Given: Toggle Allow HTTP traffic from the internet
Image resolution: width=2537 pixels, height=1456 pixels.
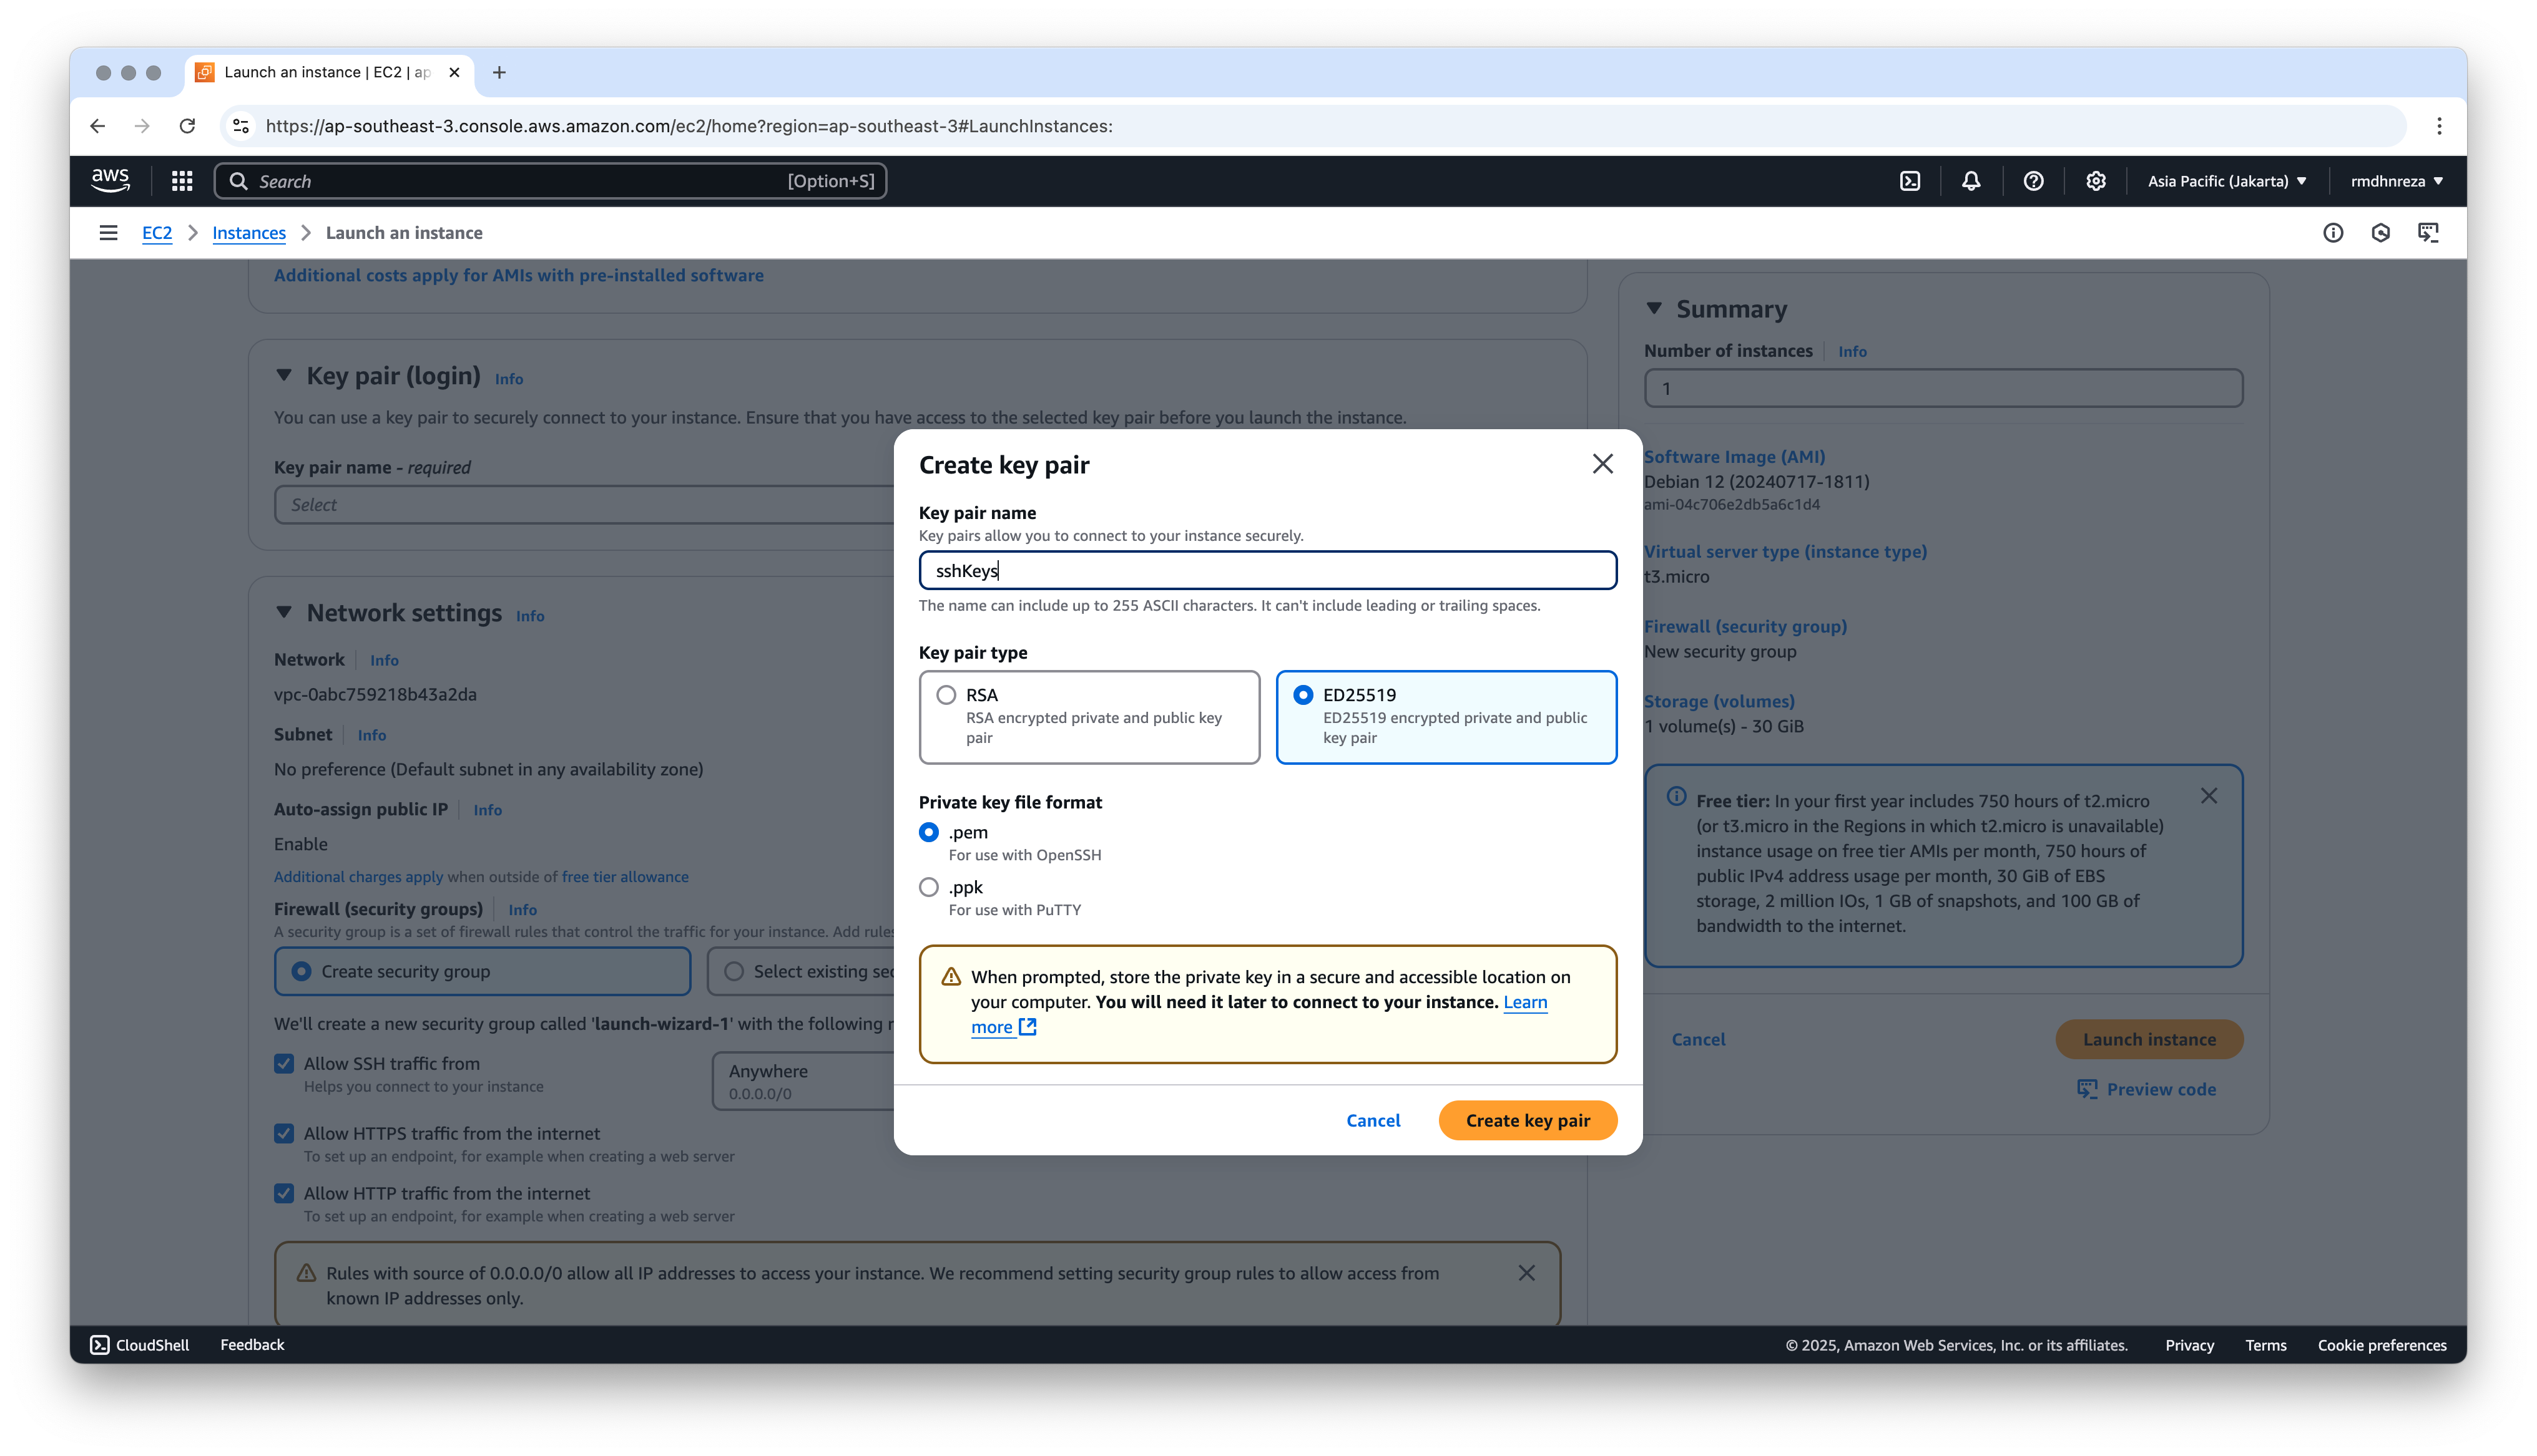Looking at the screenshot, I should click(284, 1193).
